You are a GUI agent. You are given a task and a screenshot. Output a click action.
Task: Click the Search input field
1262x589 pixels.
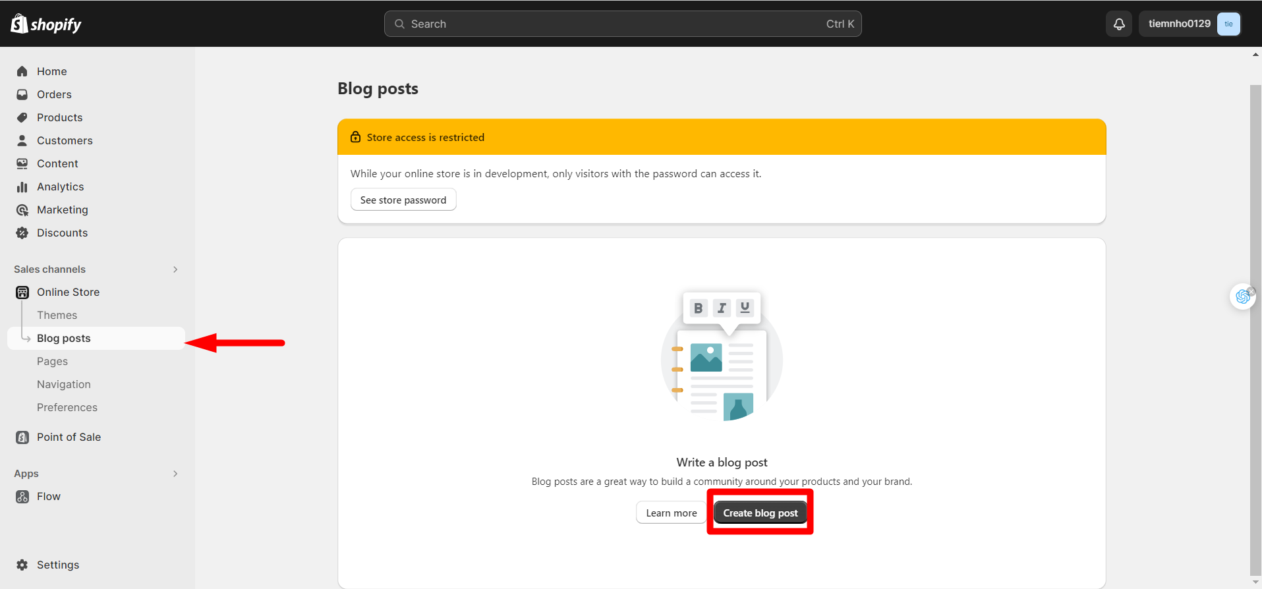coord(623,24)
